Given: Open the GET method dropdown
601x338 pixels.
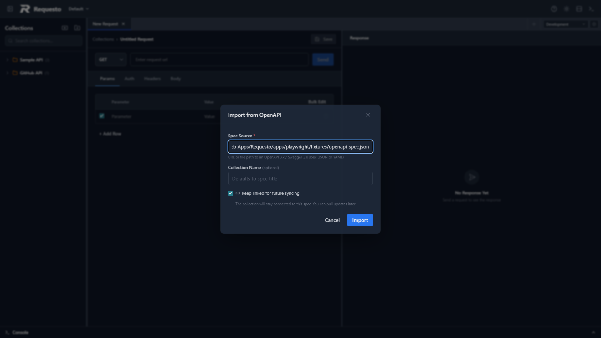Looking at the screenshot, I should 110,59.
